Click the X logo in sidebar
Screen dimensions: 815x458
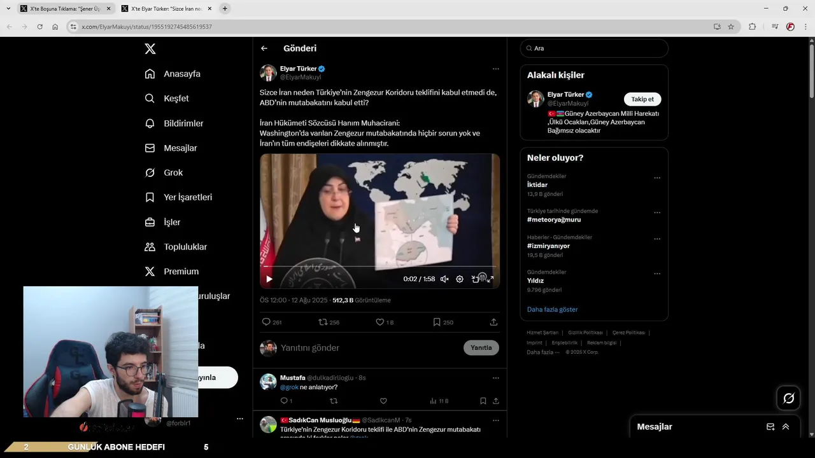coord(150,49)
